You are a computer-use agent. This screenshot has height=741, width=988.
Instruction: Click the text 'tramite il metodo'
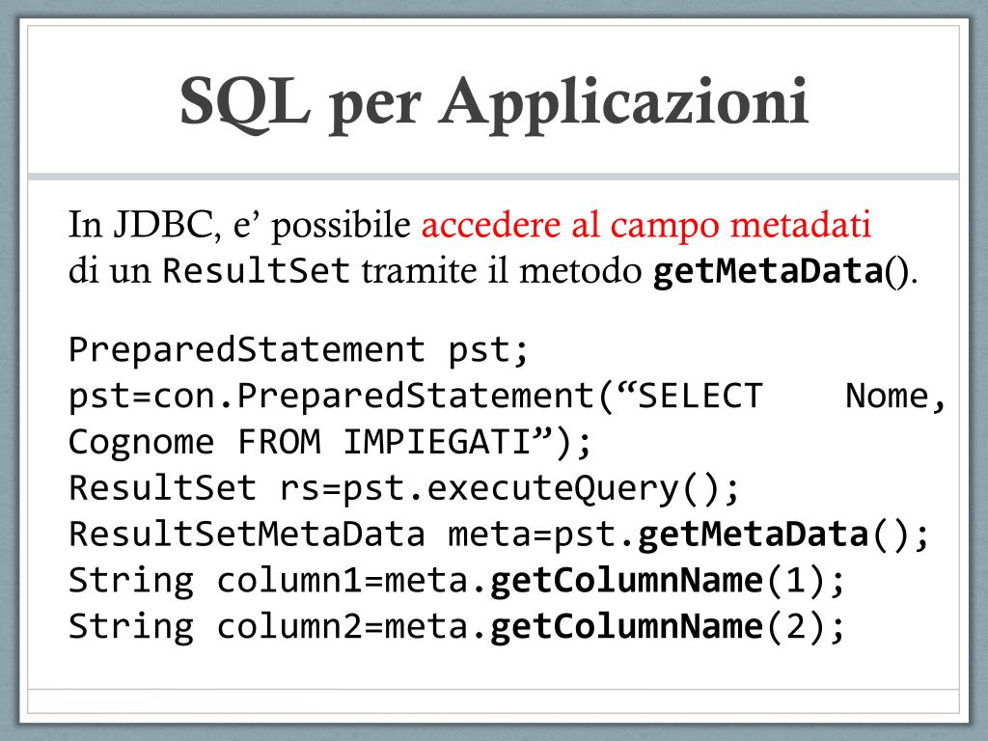coord(502,271)
